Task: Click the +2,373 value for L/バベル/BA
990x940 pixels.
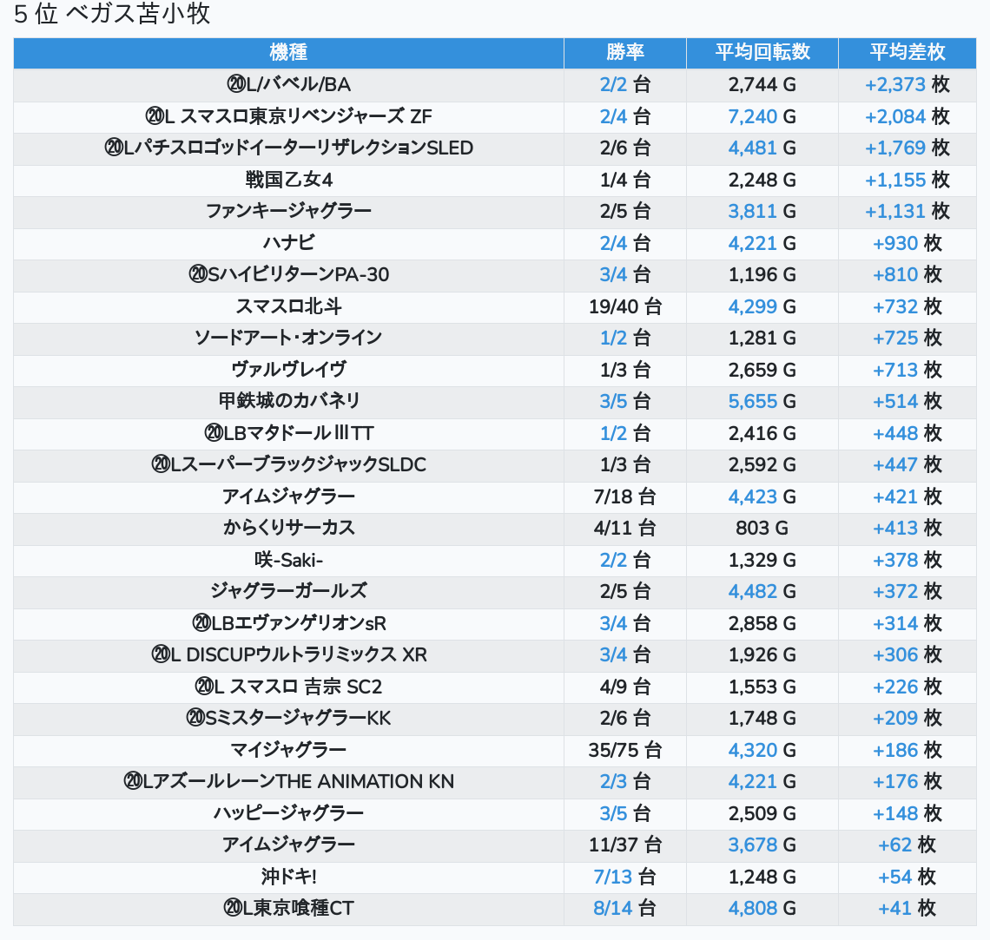Action: [894, 85]
